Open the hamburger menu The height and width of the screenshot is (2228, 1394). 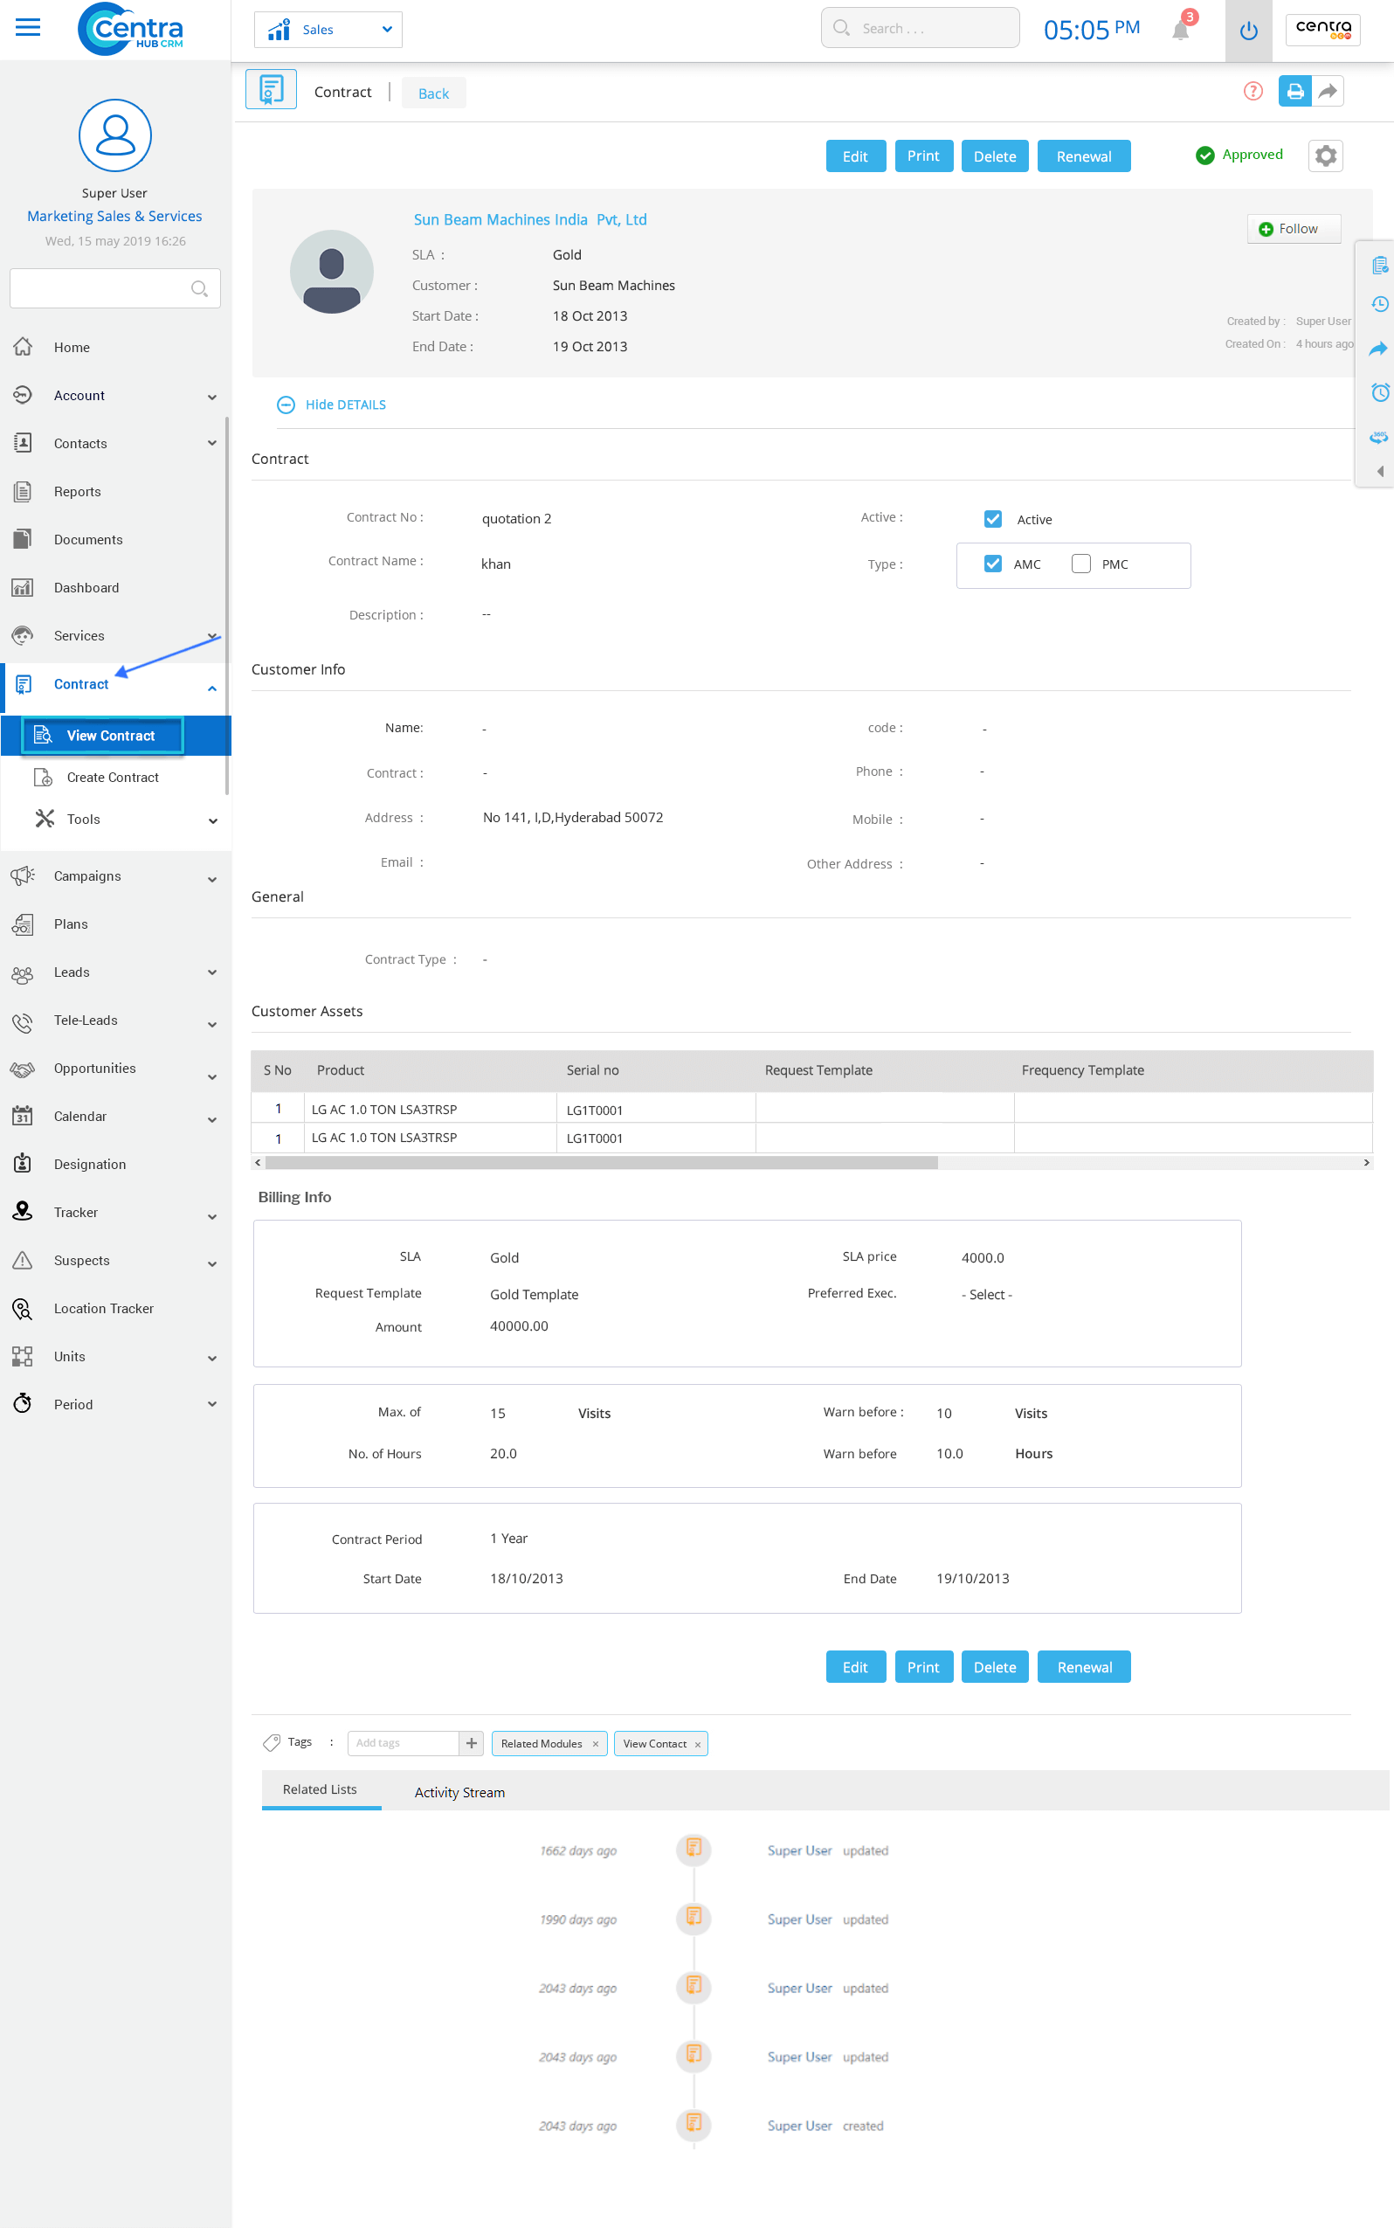(29, 28)
